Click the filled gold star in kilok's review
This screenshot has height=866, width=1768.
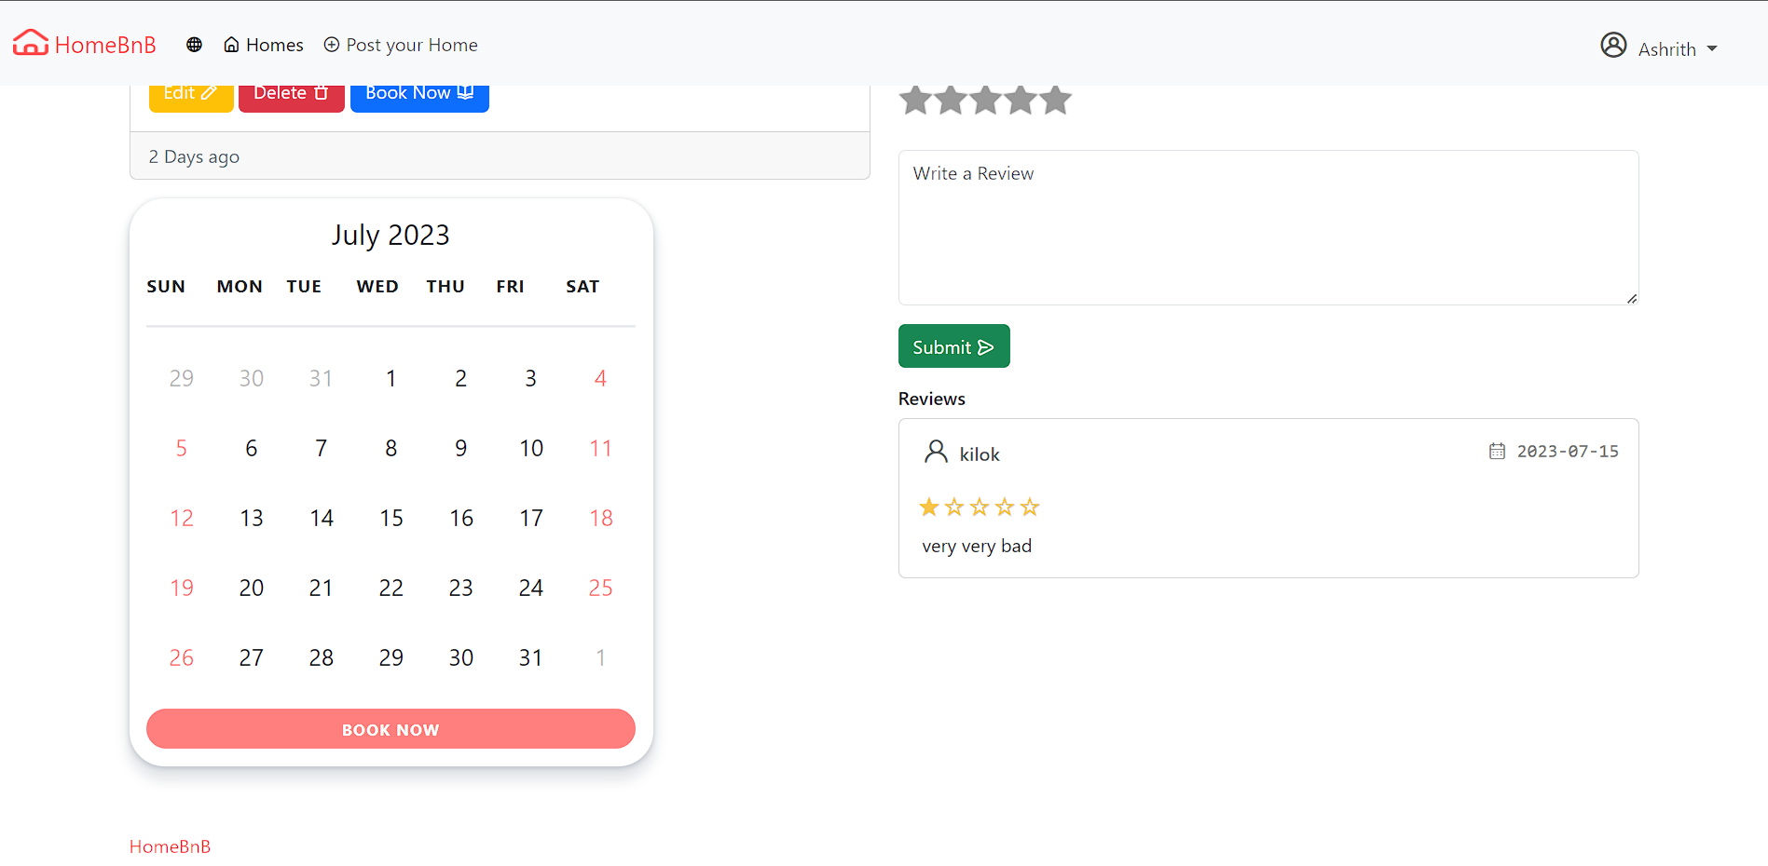[x=929, y=507]
